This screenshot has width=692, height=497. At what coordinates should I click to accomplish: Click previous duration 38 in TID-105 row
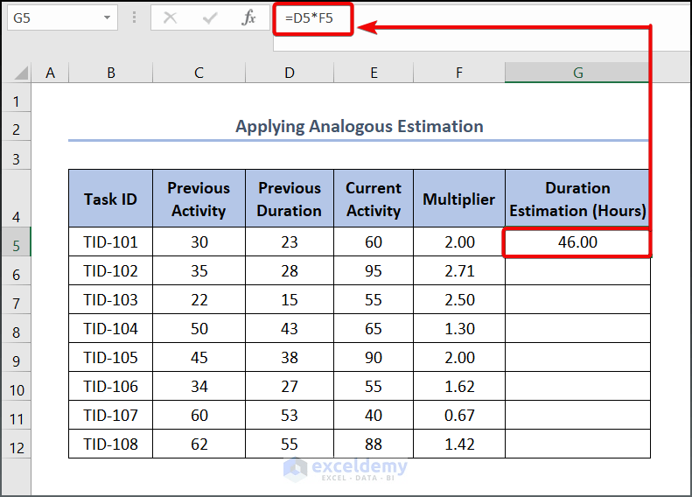pos(290,358)
